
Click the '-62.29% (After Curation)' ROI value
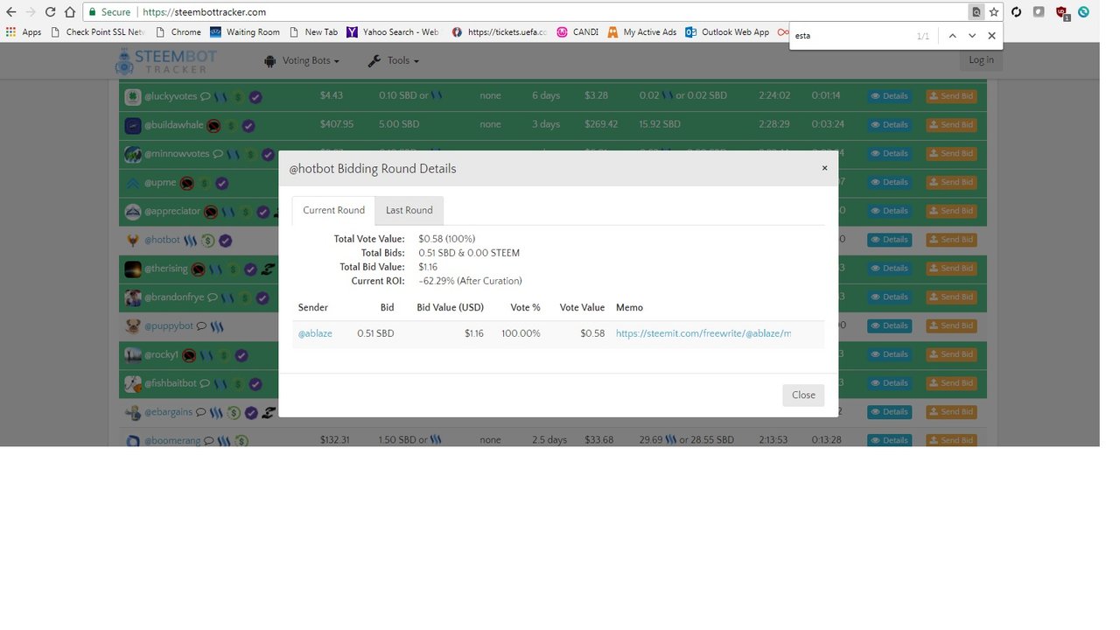(470, 281)
